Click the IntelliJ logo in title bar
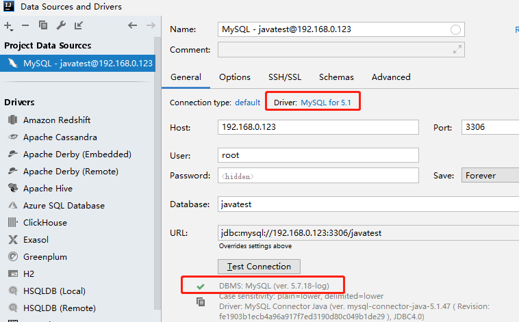The width and height of the screenshot is (519, 322). [x=9, y=6]
